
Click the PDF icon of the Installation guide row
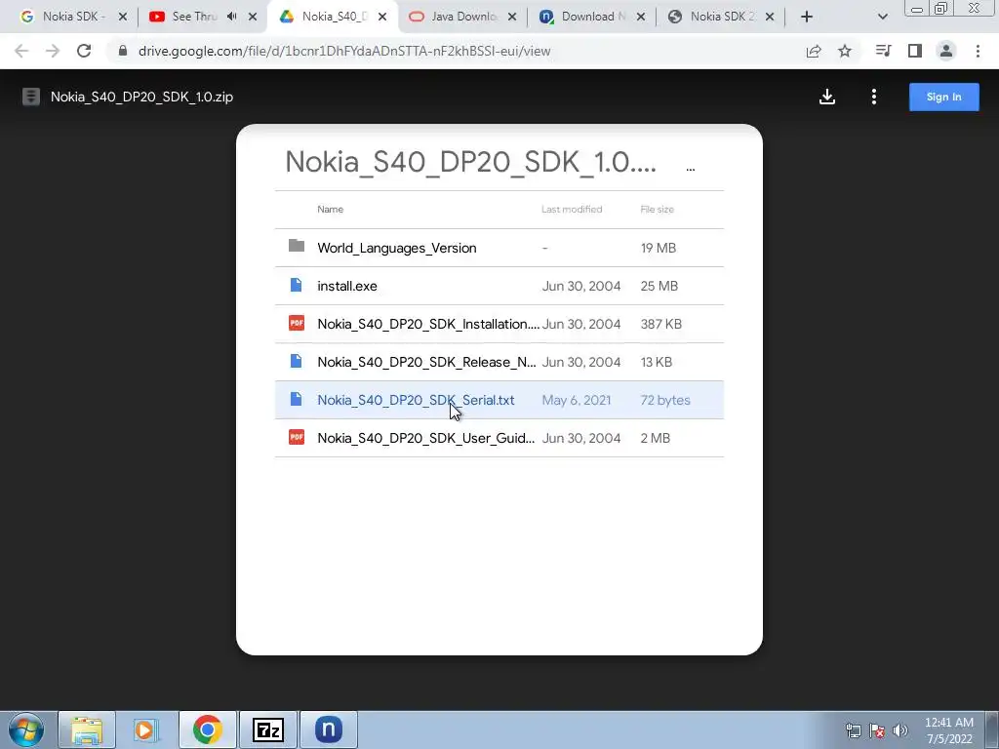pyautogui.click(x=297, y=323)
